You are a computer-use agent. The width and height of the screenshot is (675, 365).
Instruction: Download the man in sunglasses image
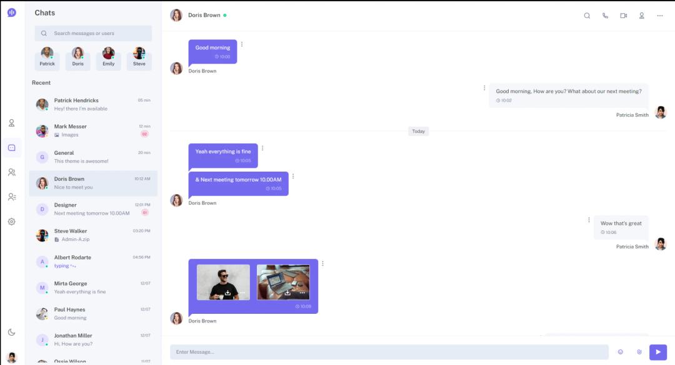coord(228,293)
